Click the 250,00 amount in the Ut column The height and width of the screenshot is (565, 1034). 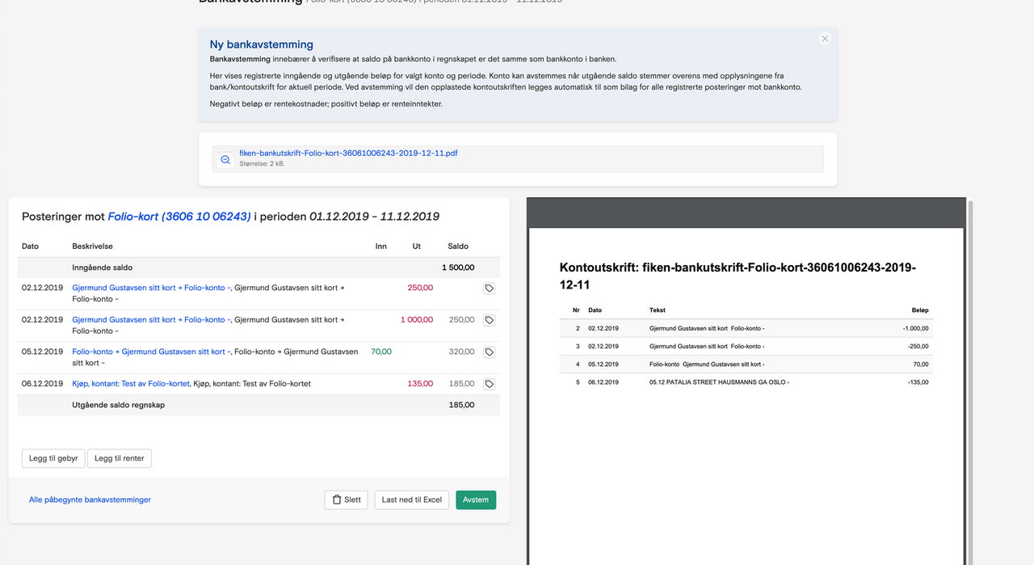(x=420, y=288)
